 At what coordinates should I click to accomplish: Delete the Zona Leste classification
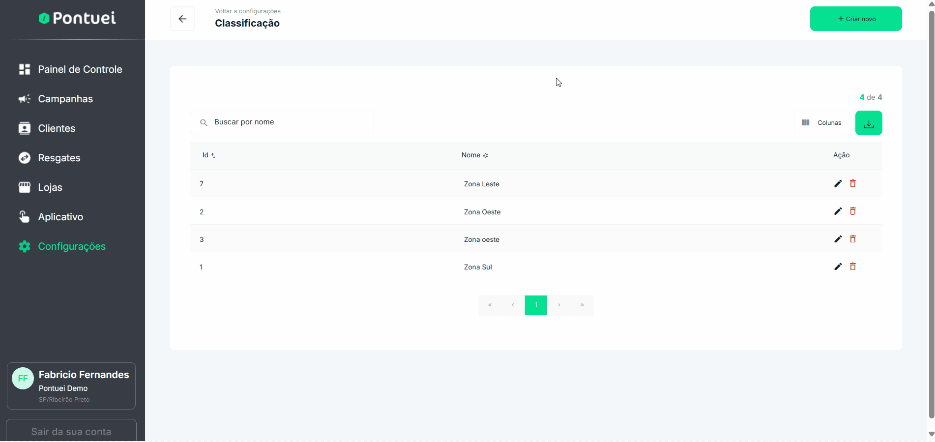pos(853,183)
